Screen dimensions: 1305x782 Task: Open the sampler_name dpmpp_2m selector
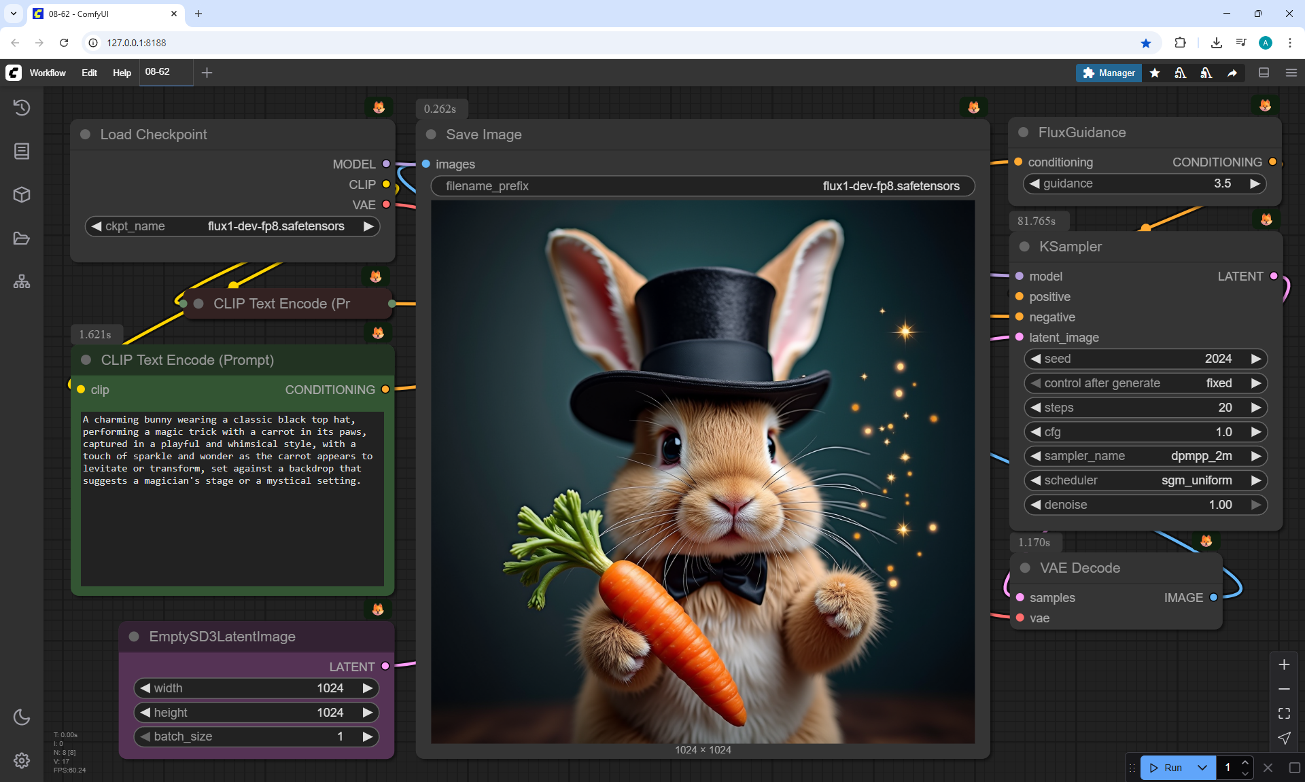1145,456
